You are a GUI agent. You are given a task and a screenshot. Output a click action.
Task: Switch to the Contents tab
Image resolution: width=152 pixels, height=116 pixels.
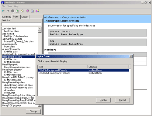[7, 17]
